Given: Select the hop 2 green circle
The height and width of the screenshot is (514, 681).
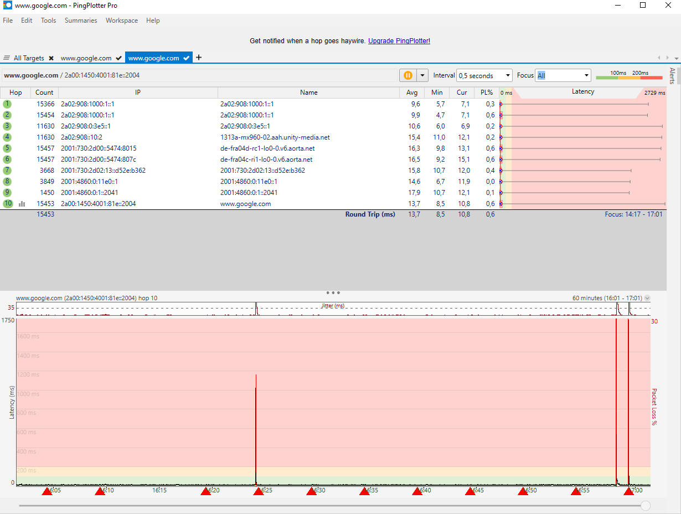Looking at the screenshot, I should coord(7,115).
